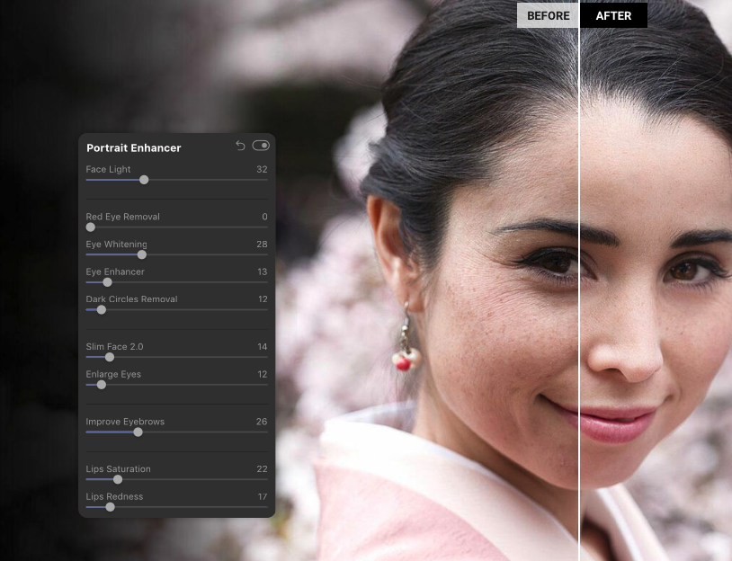Click the Face Light slider handle
The image size is (732, 561).
pyautogui.click(x=144, y=180)
